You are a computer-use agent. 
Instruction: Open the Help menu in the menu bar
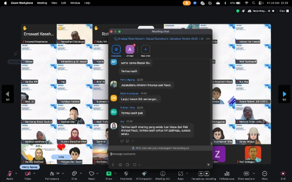point(87,3)
